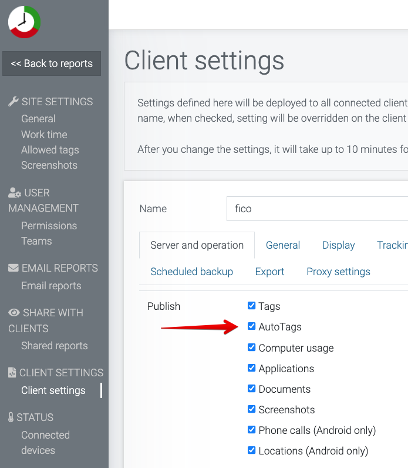The width and height of the screenshot is (408, 468).
Task: Uncheck the Tags publish checkbox
Action: tap(251, 306)
